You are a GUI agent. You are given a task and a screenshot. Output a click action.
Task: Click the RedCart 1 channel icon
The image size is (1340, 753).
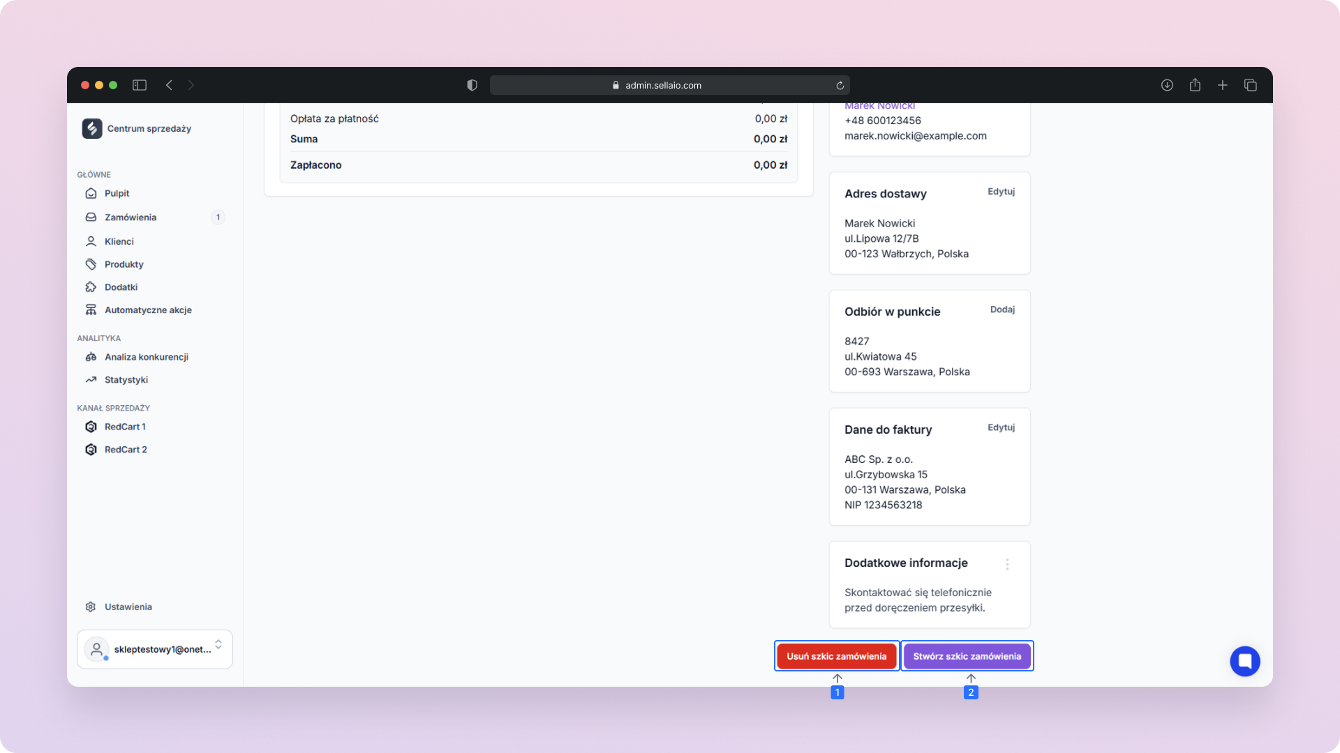pyautogui.click(x=91, y=427)
